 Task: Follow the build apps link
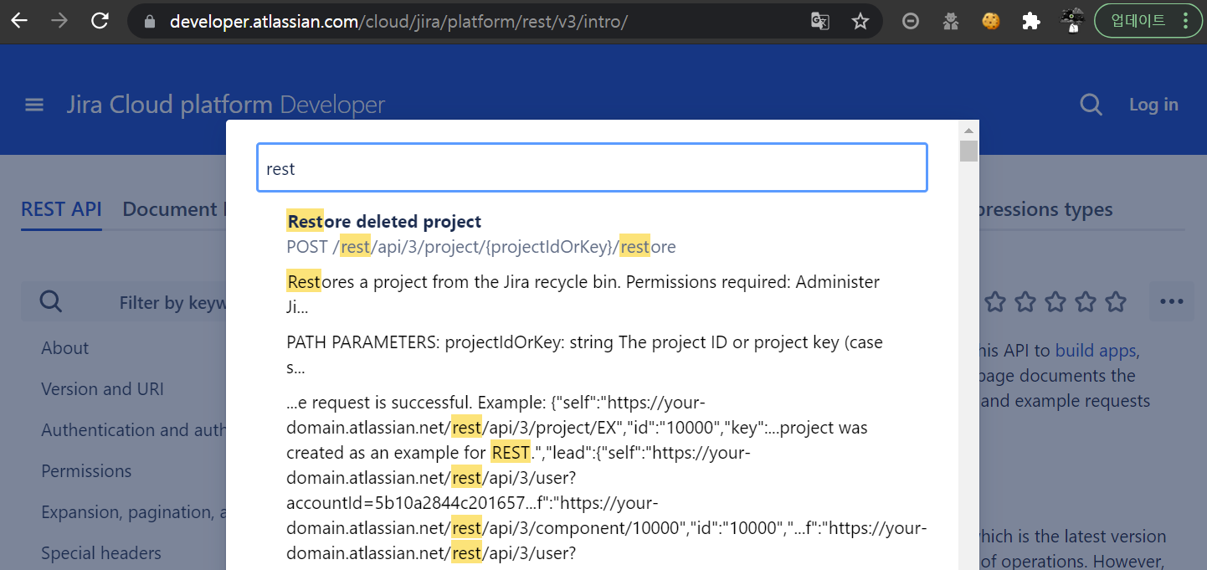tap(1095, 351)
